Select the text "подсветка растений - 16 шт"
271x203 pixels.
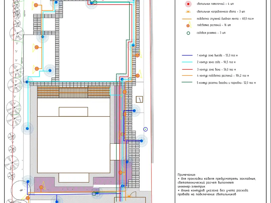pos(214,25)
